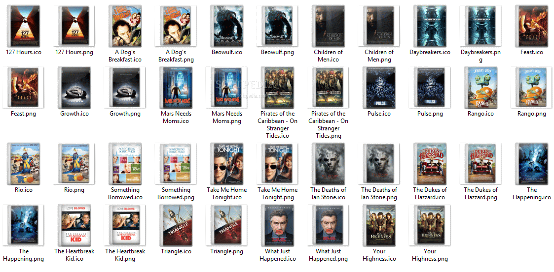The height and width of the screenshot is (272, 554).
Task: Click the Rio.ico poster icon
Action: click(24, 163)
